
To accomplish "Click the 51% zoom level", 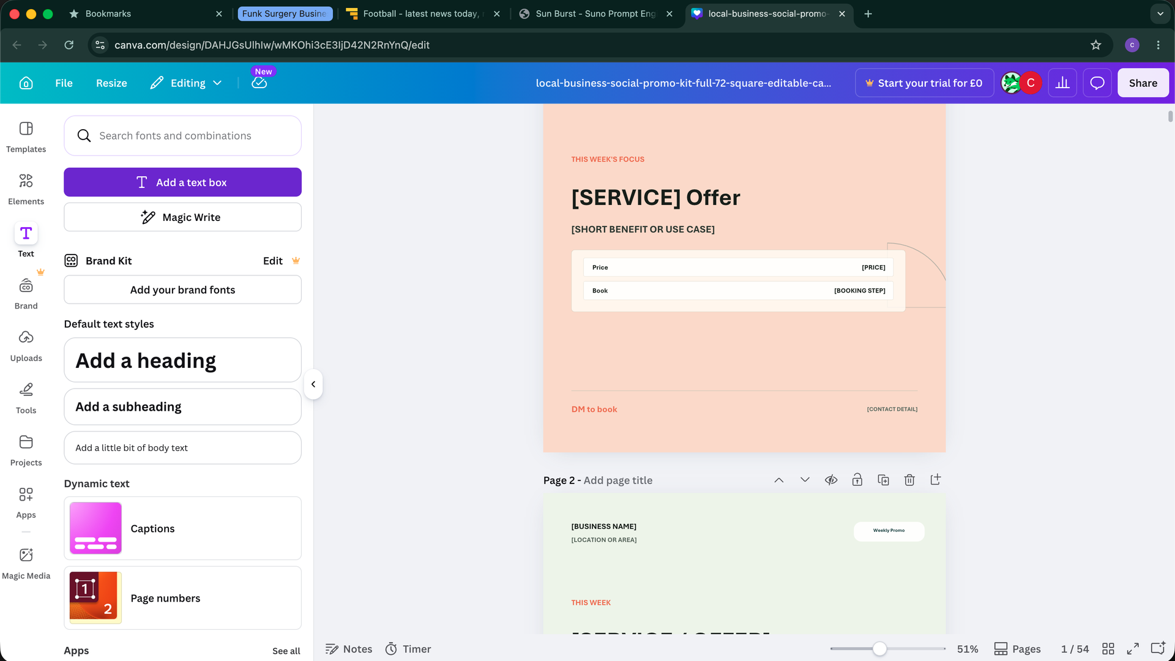I will (968, 649).
